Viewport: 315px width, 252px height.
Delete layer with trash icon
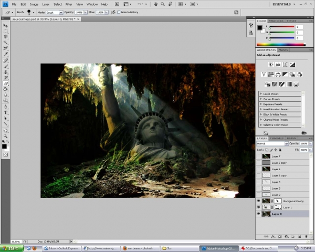tap(306, 237)
